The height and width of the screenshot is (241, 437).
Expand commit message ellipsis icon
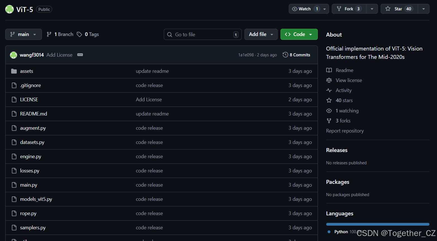point(80,55)
